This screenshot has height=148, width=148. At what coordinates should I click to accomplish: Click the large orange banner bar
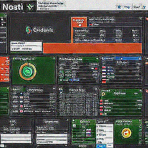[x=92, y=48]
